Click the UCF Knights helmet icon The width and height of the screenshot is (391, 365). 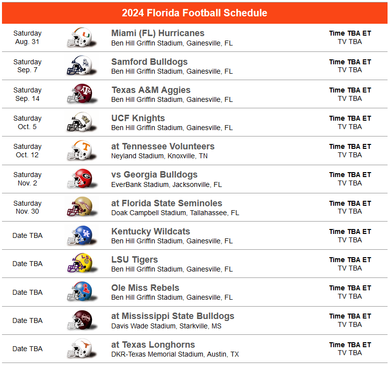79,122
